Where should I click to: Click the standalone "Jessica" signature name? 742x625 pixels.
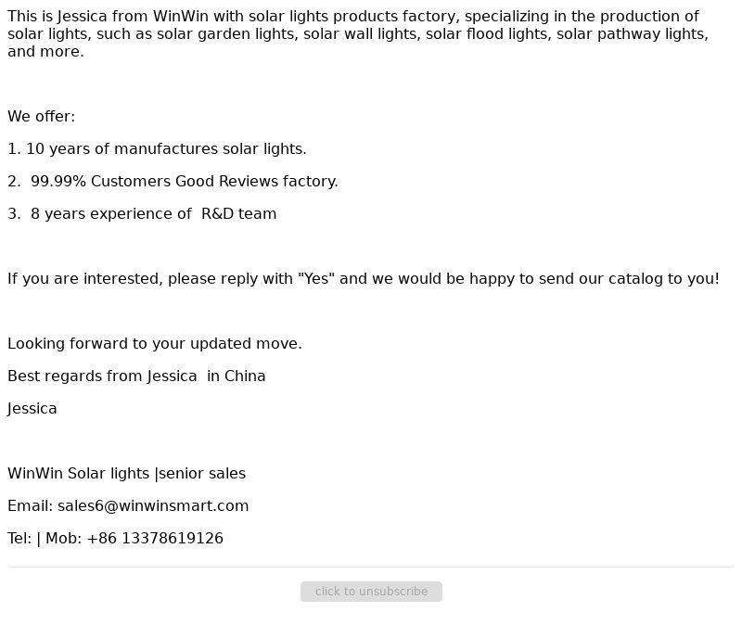(32, 409)
